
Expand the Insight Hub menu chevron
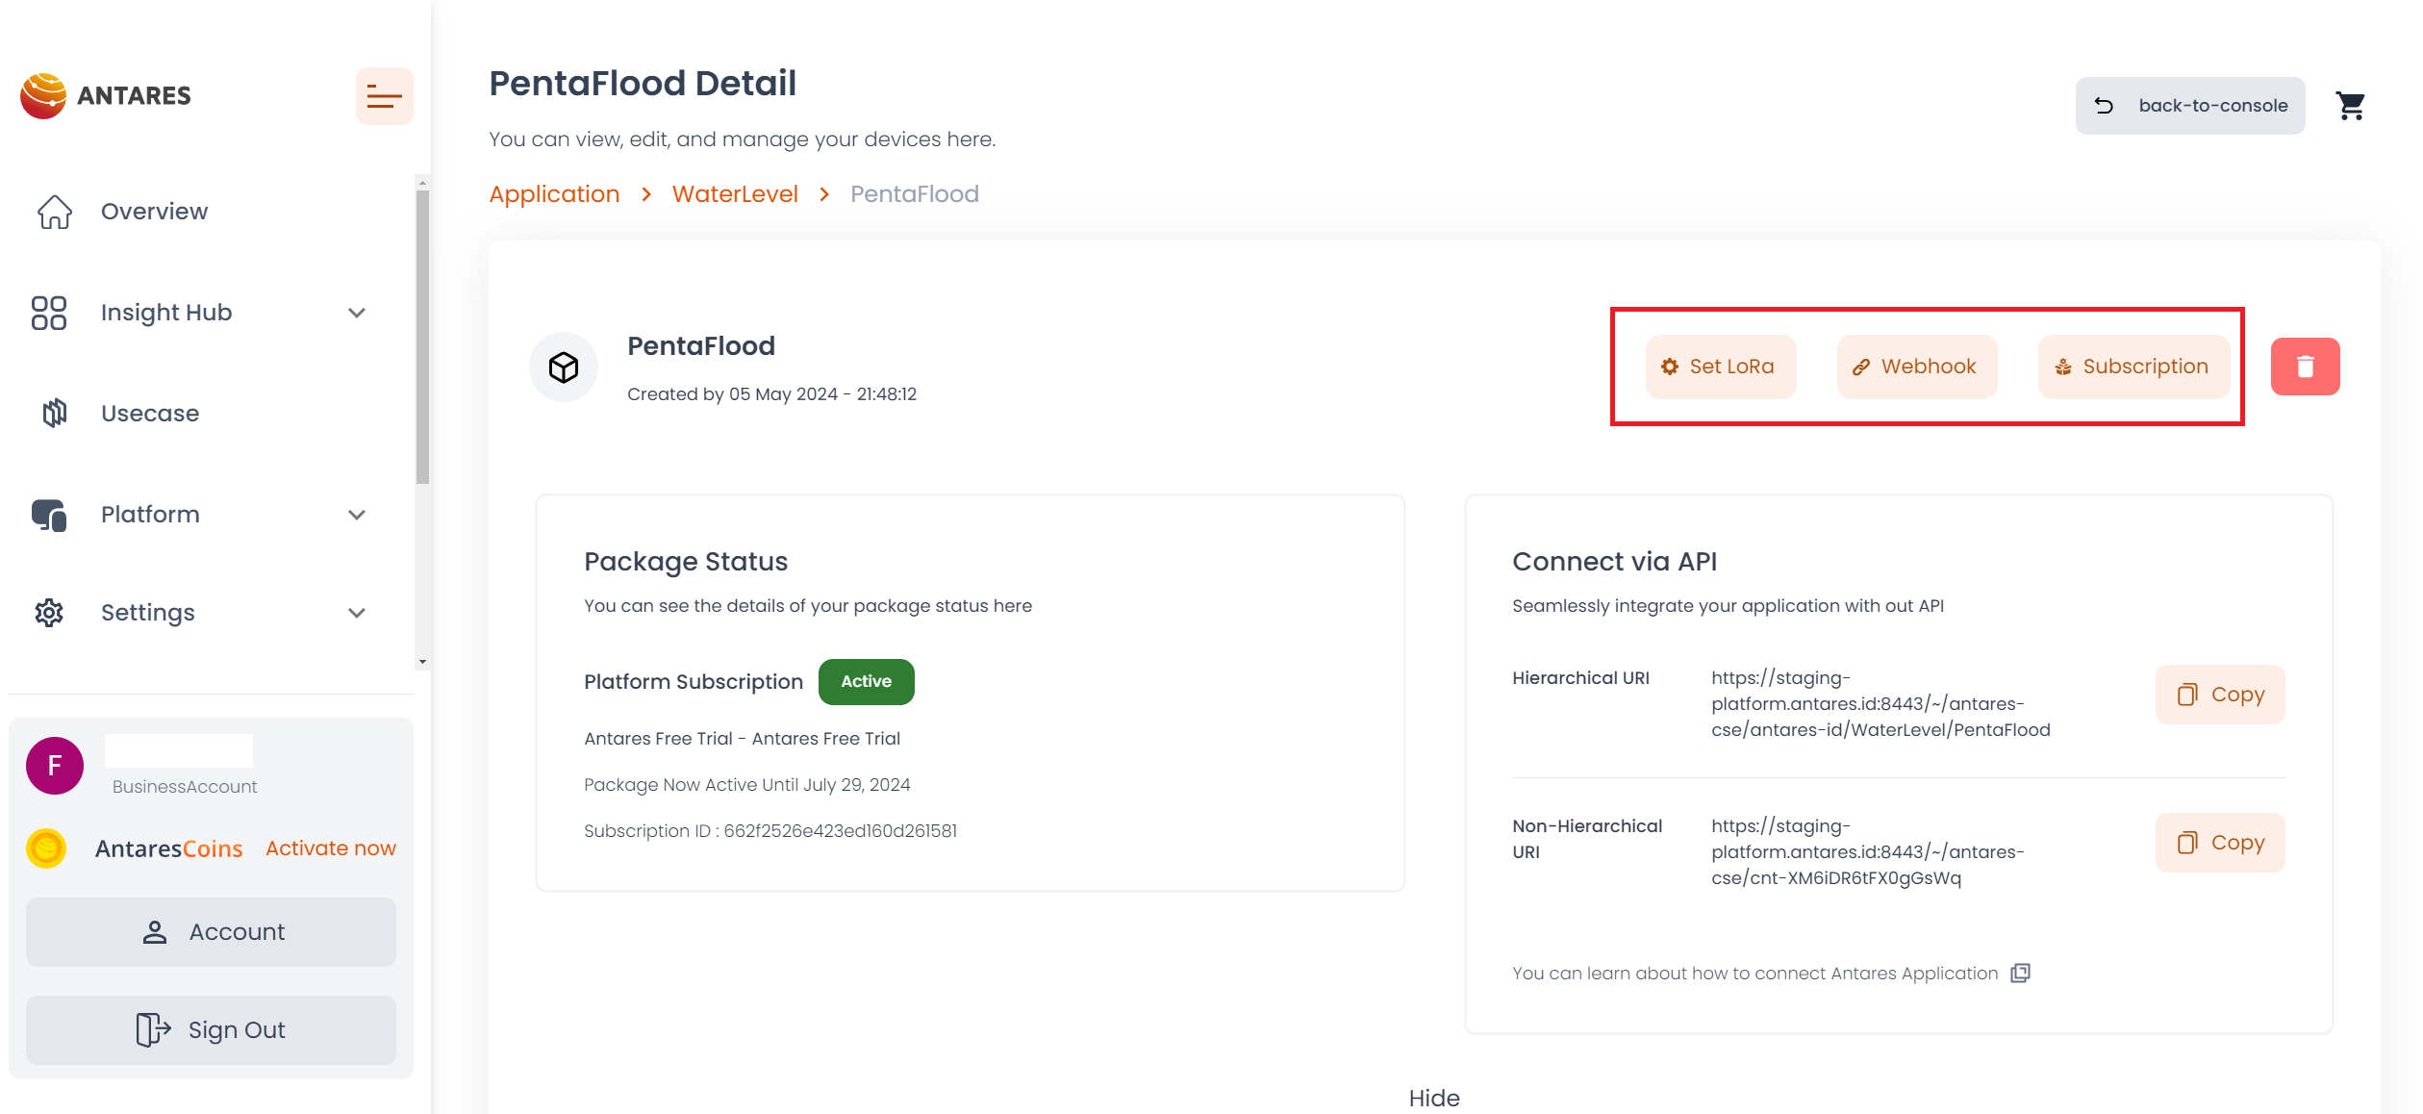point(357,313)
